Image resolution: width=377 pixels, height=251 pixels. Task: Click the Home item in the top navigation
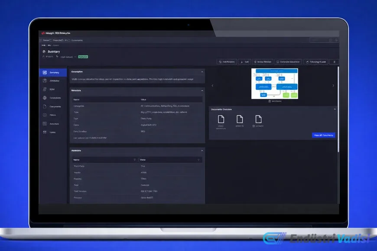(x=45, y=40)
